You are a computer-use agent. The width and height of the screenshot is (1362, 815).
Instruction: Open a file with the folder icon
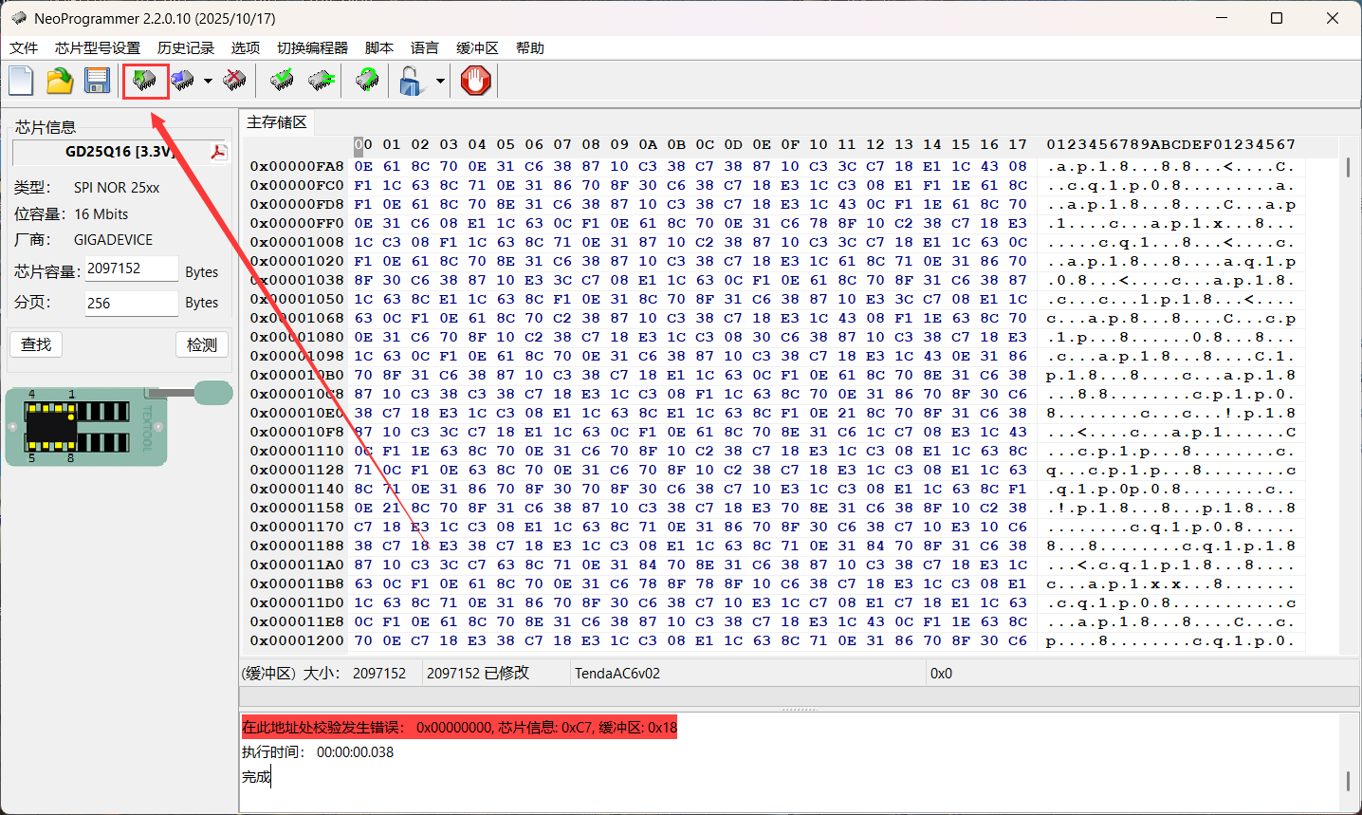pyautogui.click(x=60, y=82)
